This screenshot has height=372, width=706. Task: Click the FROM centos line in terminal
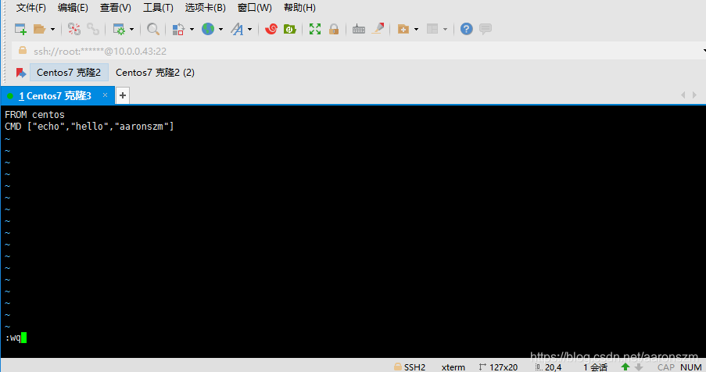coord(34,115)
